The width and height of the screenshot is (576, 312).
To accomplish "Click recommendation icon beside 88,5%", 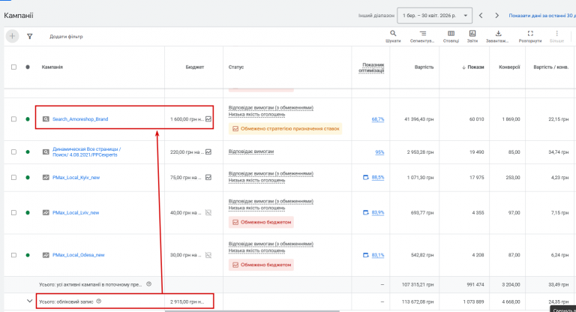I will point(365,178).
